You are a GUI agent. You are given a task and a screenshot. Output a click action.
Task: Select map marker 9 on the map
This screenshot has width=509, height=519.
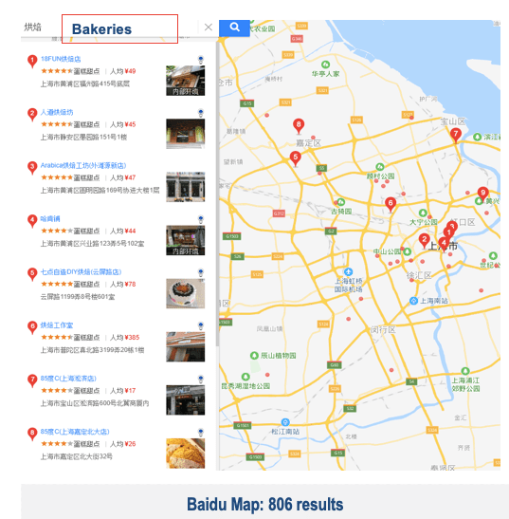pos(482,194)
